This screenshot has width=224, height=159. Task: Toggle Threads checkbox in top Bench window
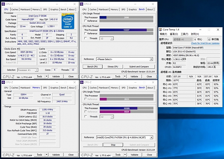[86, 38]
